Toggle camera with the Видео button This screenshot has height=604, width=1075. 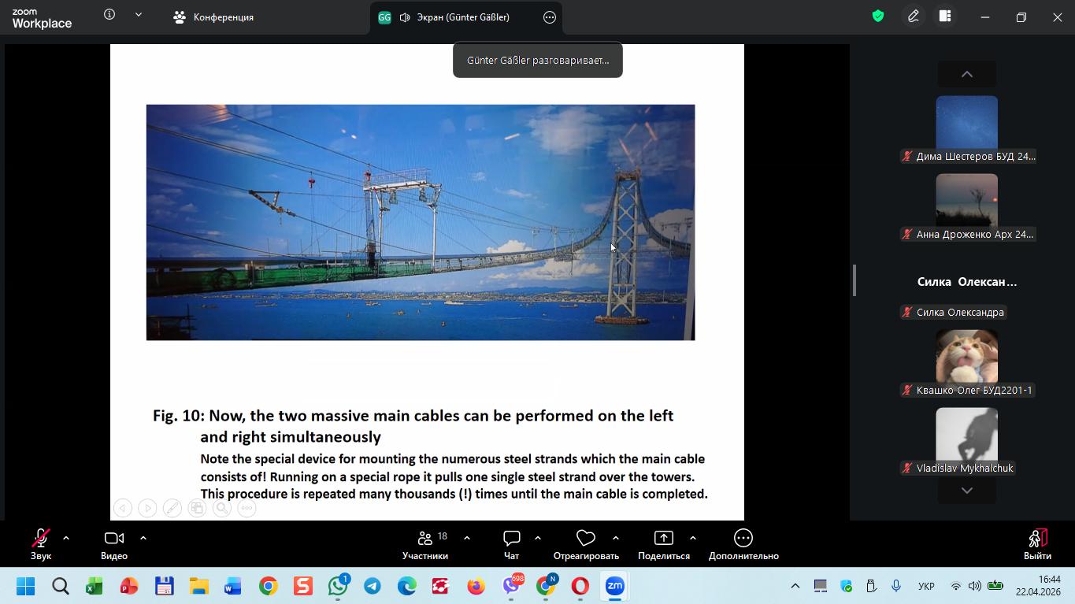click(x=114, y=544)
